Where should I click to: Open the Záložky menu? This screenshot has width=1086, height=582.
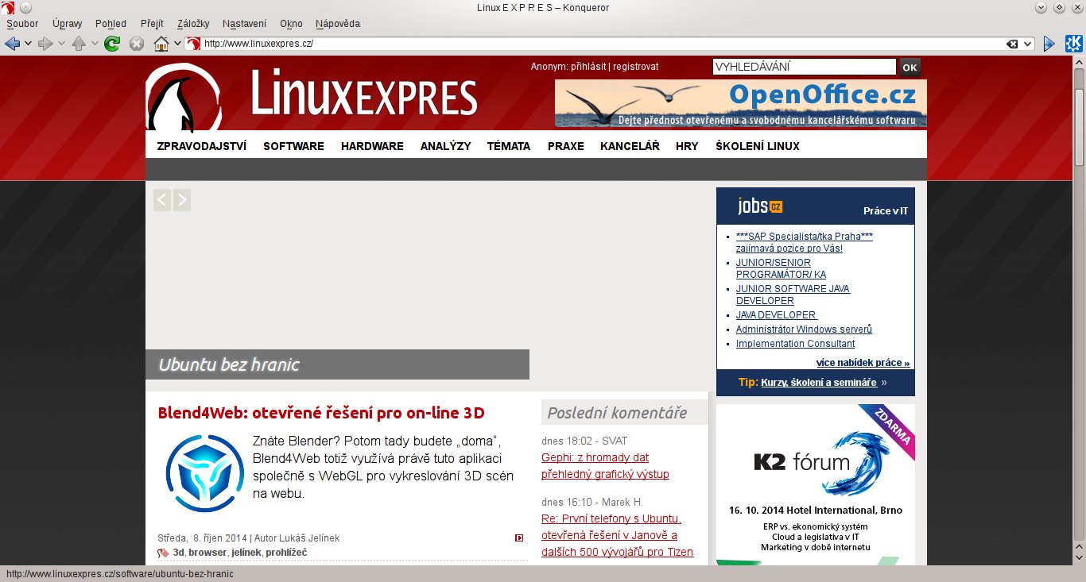point(194,24)
